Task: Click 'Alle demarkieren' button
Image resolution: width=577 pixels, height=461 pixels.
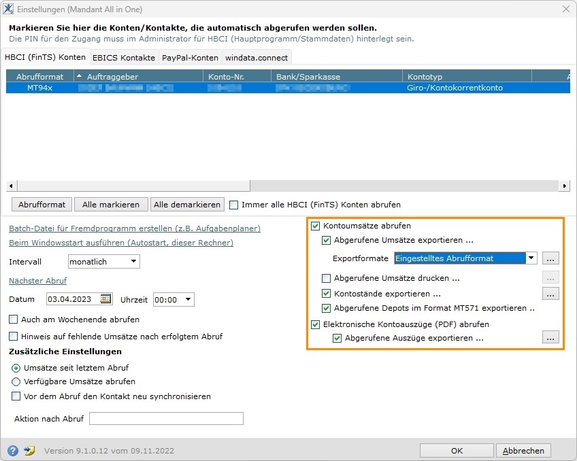Action: pos(187,205)
